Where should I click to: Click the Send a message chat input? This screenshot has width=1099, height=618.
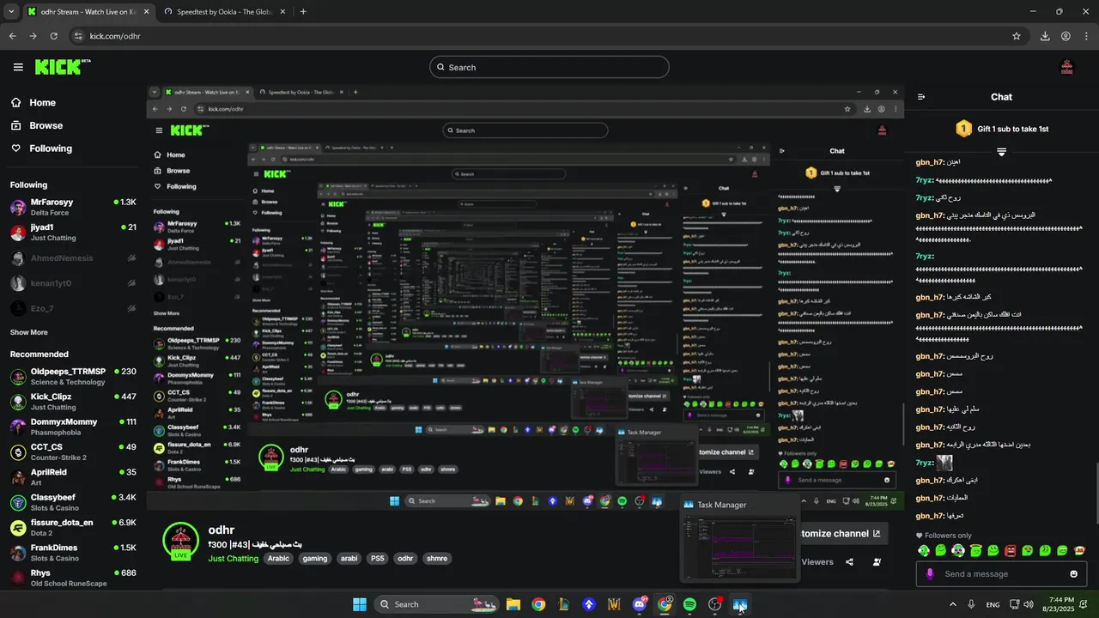click(x=1001, y=574)
